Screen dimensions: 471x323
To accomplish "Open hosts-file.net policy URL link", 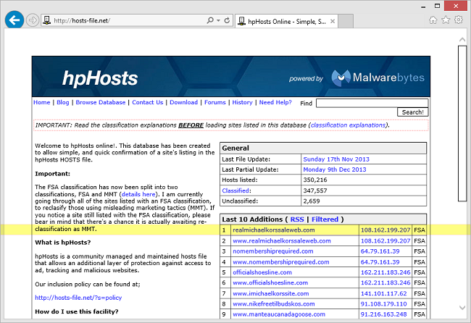I will 78,298.
